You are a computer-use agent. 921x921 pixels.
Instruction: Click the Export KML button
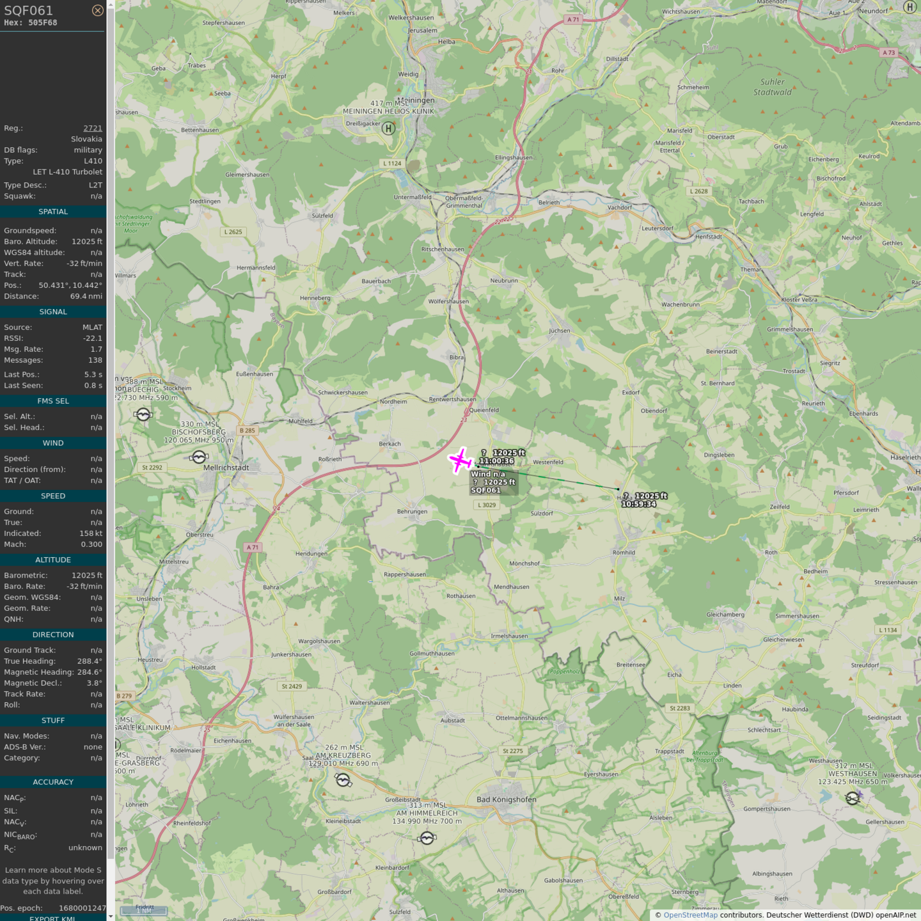(52, 918)
